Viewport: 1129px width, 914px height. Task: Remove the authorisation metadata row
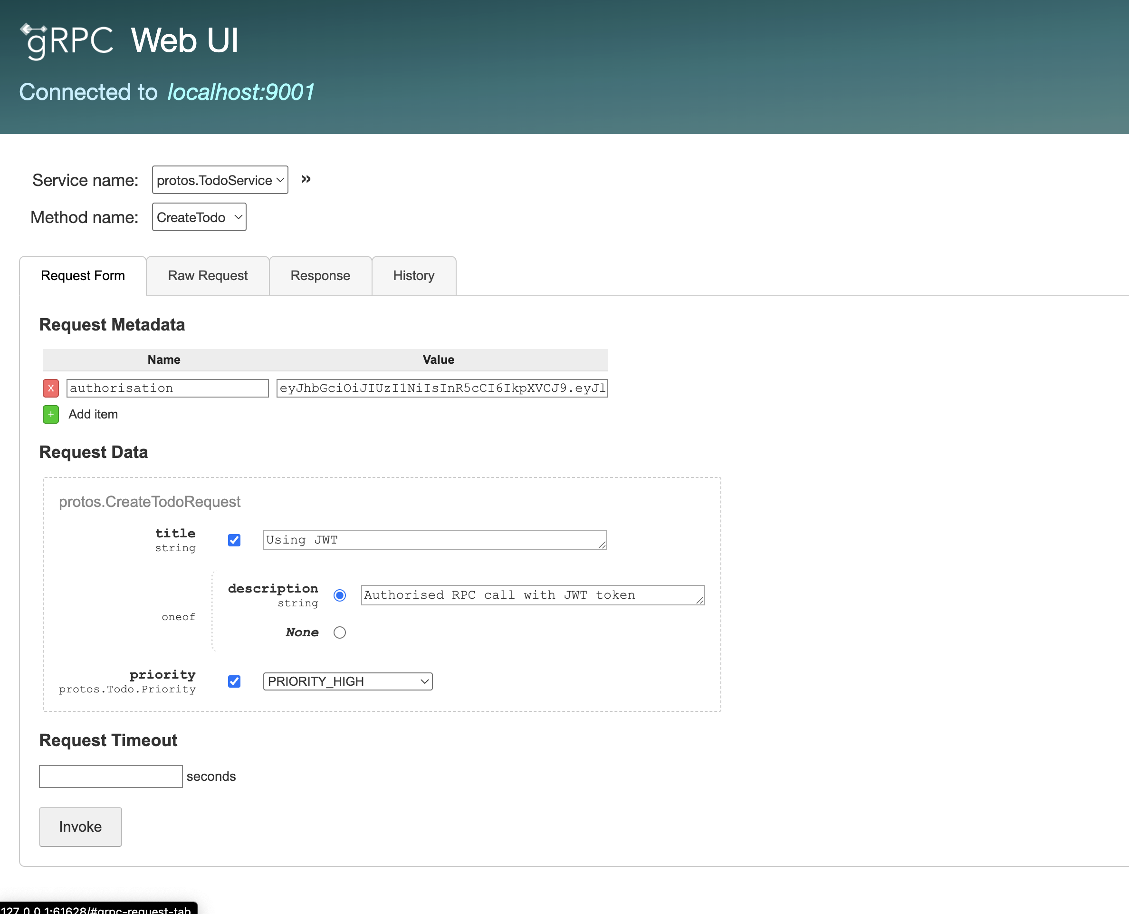tap(50, 388)
